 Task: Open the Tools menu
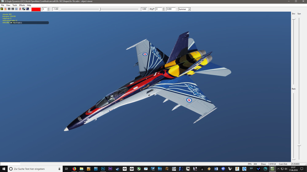coord(15,5)
